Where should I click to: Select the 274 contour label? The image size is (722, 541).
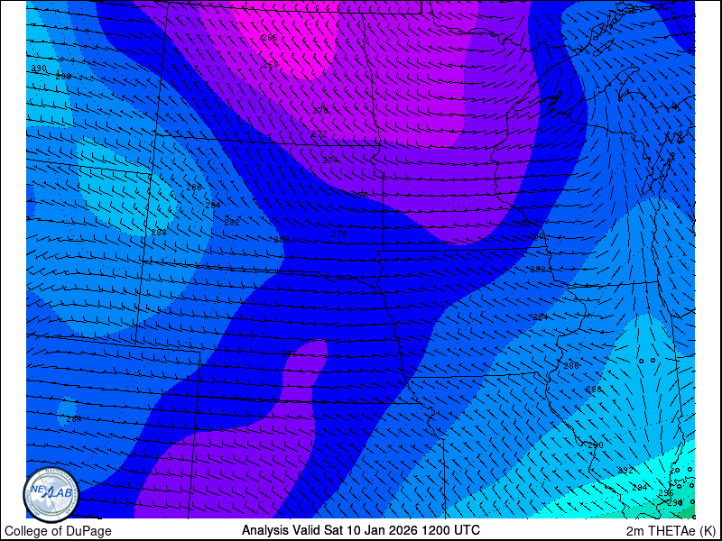point(330,160)
